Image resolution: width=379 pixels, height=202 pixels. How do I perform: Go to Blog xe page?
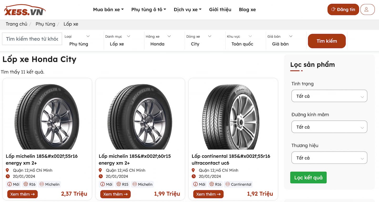pos(247,9)
